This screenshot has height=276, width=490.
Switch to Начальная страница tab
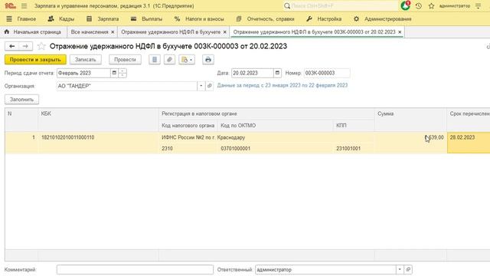click(x=33, y=32)
